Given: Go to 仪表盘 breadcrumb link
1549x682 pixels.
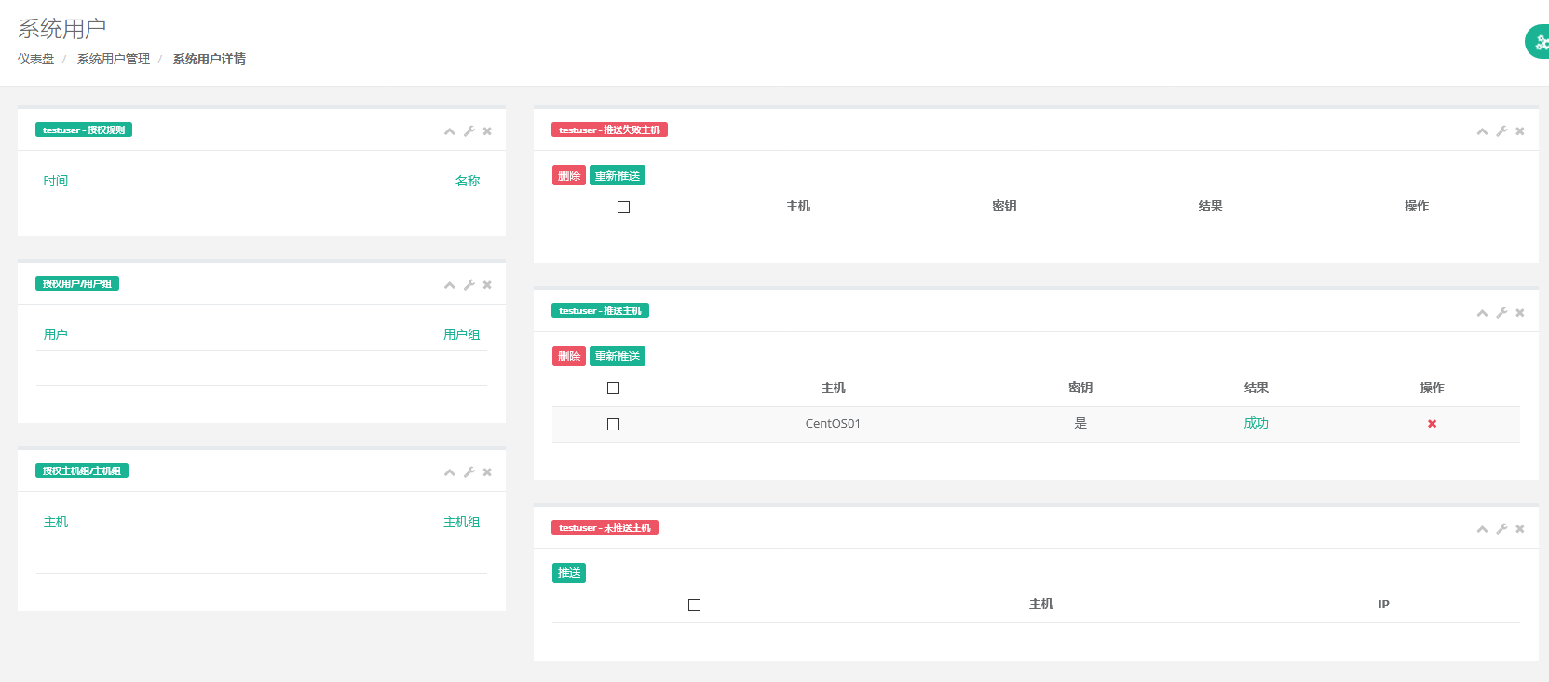Looking at the screenshot, I should click(36, 59).
